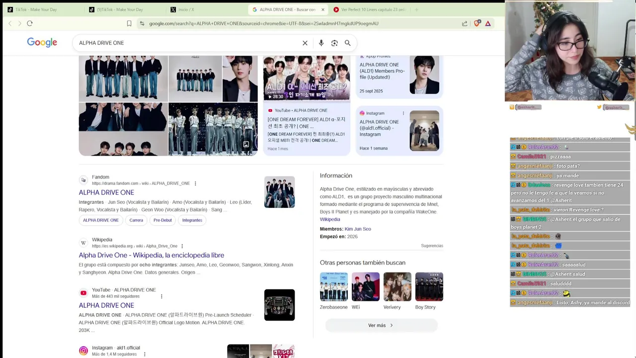Click the YouTube favicon of the channel result
Screen dimensions: 636x358
(83, 293)
